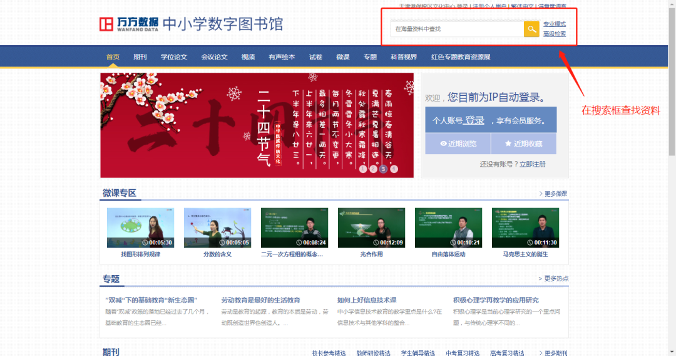Open 高级检索 advanced search link
The width and height of the screenshot is (676, 356).
(x=555, y=34)
